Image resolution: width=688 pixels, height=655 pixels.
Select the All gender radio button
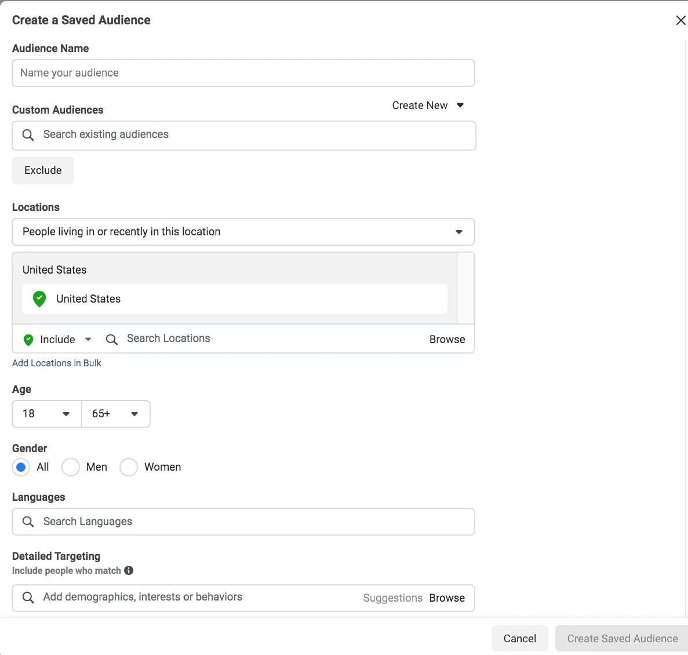(21, 467)
